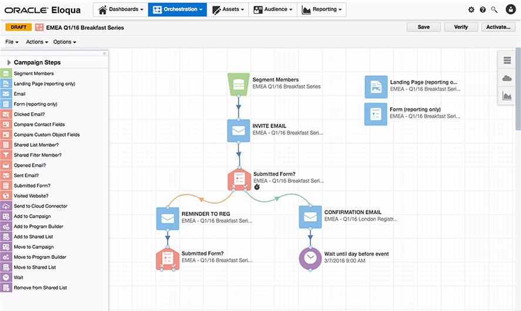Screen dimensions: 521x311
Task: Click the search magnifier icon
Action: click(x=495, y=9)
